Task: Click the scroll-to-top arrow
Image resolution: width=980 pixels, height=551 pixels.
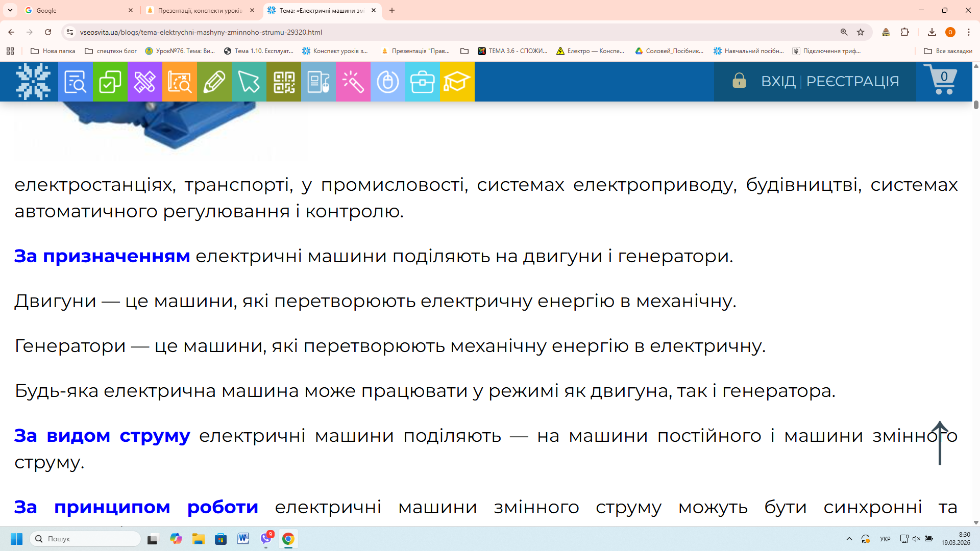Action: (940, 443)
